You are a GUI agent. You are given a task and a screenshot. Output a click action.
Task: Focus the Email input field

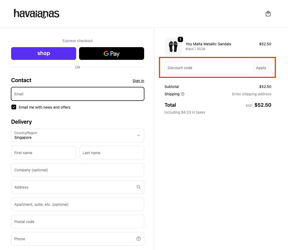(77, 94)
